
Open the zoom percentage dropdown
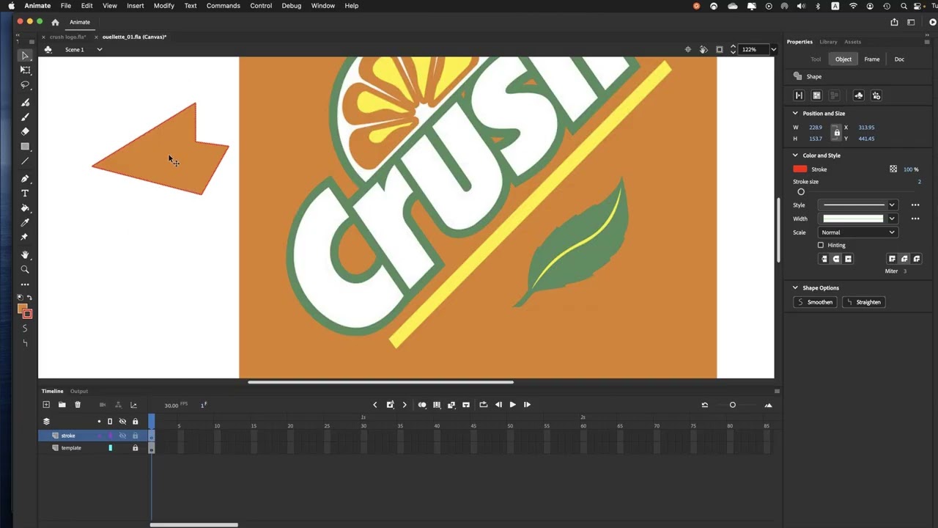pos(773,50)
